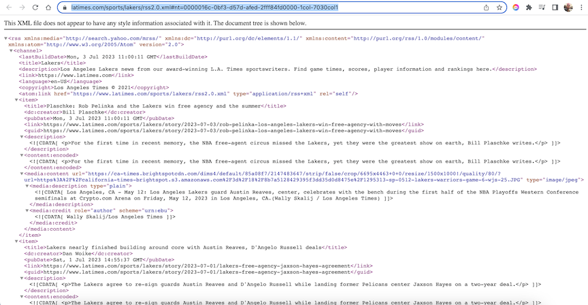588x305 pixels.
Task: Open the user profile avatar
Action: point(568,7)
